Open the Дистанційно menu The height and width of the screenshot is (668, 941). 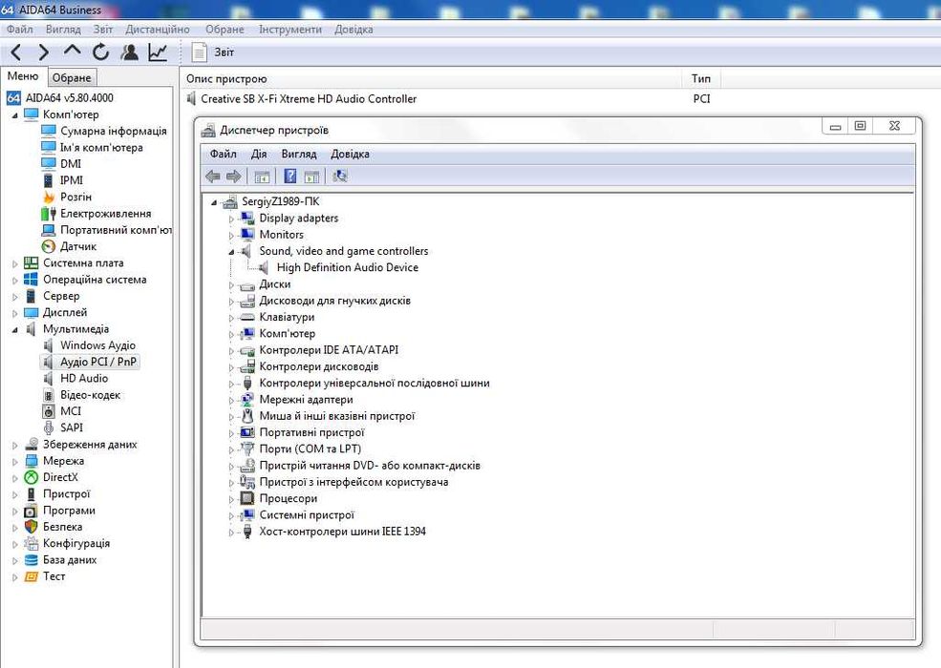point(158,30)
